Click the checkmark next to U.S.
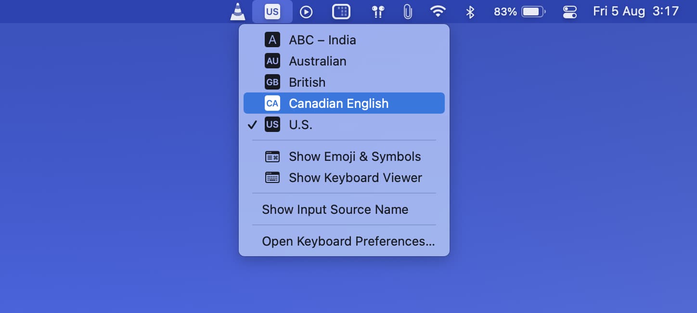This screenshot has height=313, width=697. [252, 125]
